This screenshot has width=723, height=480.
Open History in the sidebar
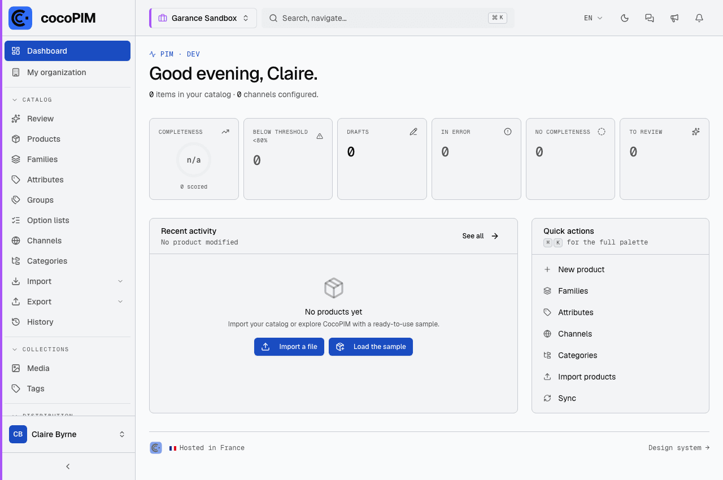point(68,322)
